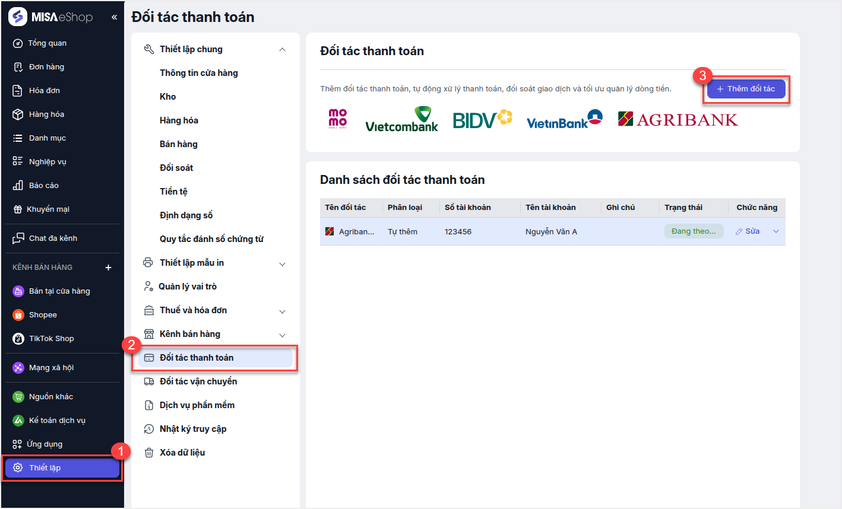Click the Đang theo... status badge
The image size is (842, 509).
coord(694,231)
